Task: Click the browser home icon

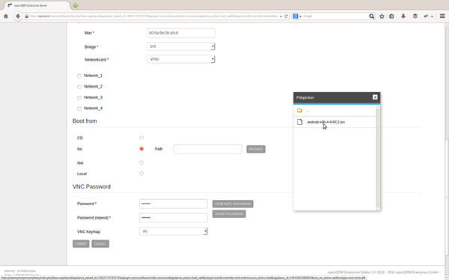Action: point(6,16)
